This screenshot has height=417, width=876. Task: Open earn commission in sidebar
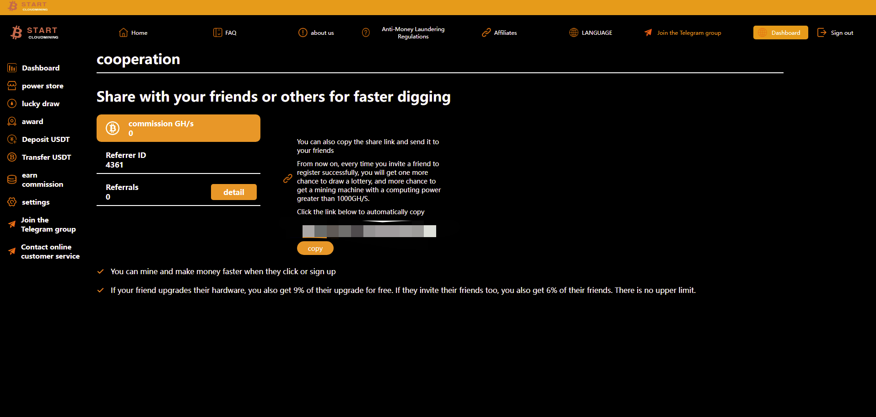click(42, 179)
